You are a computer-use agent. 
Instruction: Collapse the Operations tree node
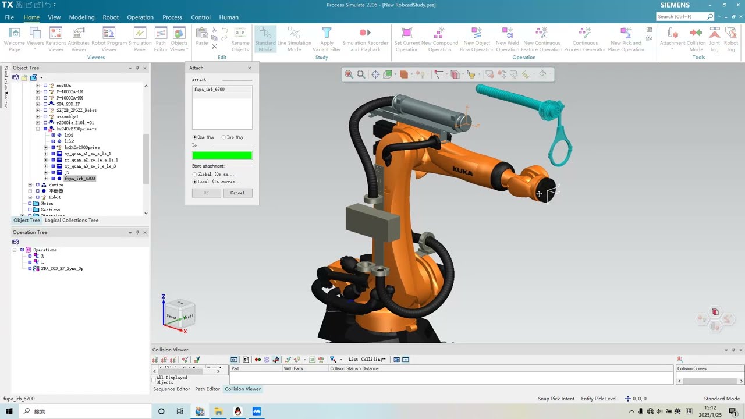[15, 250]
